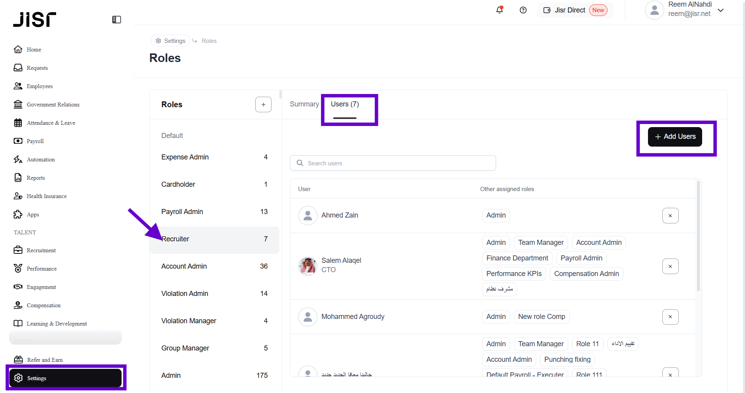Remove Salem Alaqel using X button
This screenshot has width=745, height=393.
[670, 266]
